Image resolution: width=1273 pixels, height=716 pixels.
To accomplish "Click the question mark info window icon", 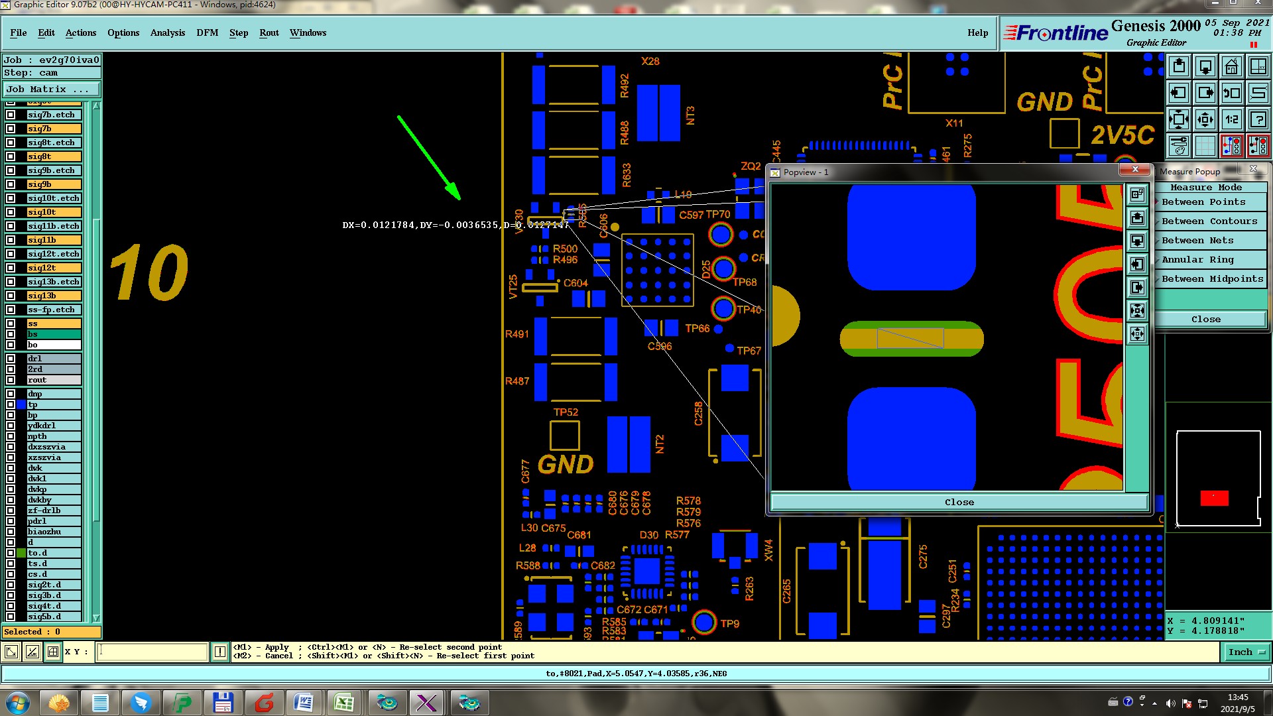I will pos(1258,120).
